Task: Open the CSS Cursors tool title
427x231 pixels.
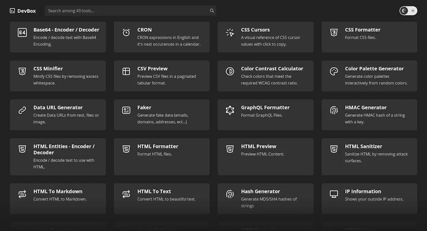Action: coord(255,30)
